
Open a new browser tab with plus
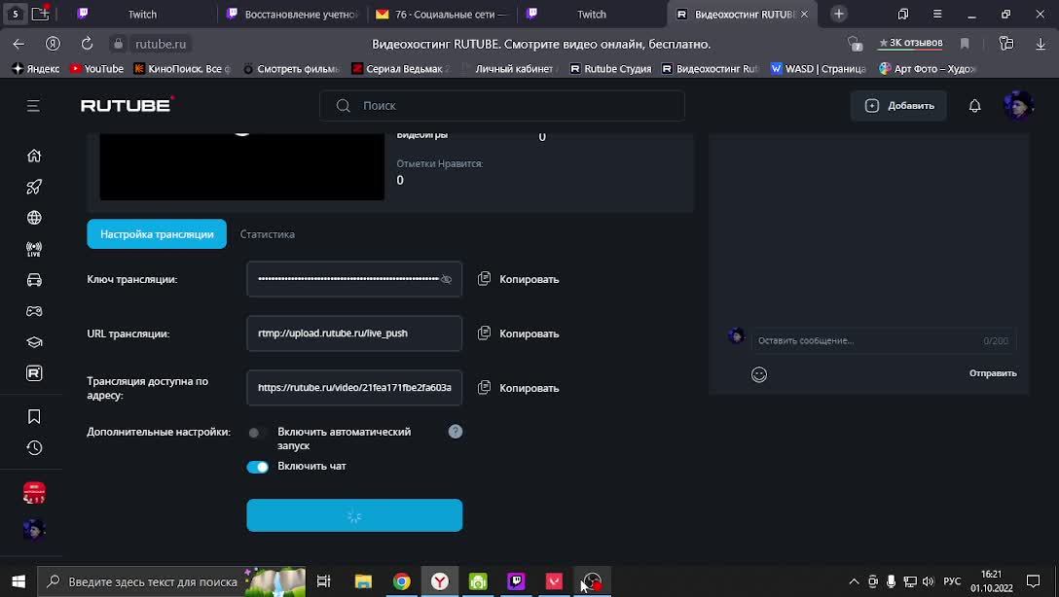click(x=838, y=15)
